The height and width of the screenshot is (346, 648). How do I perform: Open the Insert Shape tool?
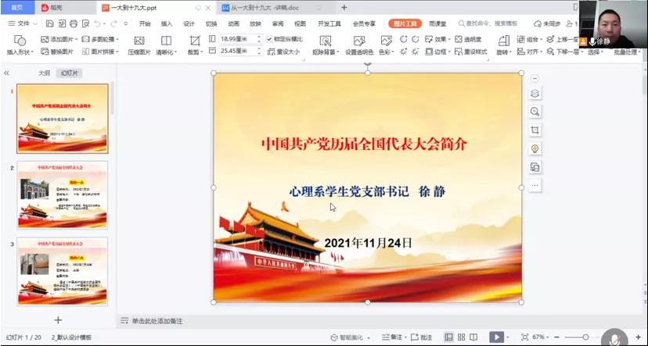19,45
